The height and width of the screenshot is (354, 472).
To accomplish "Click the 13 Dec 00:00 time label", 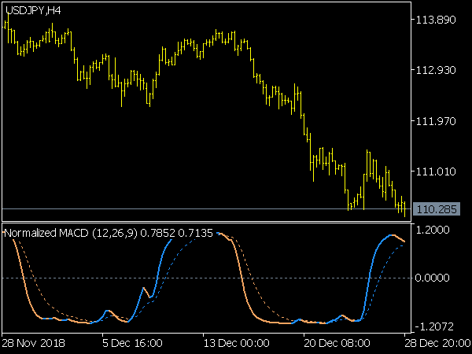I will [237, 343].
